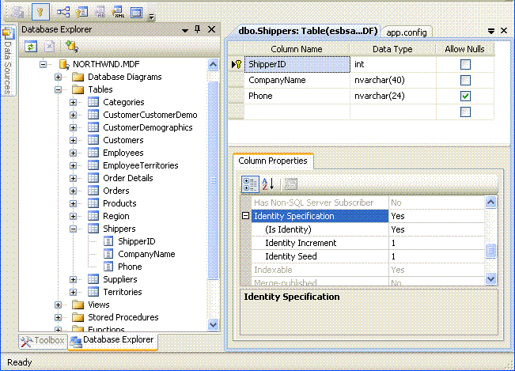Open the Toolbox tab at bottom
This screenshot has height=371, width=515.
coord(43,341)
